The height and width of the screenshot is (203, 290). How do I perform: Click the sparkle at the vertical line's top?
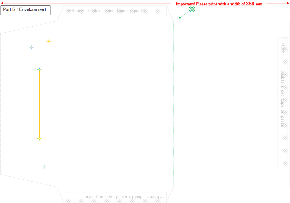click(x=39, y=69)
